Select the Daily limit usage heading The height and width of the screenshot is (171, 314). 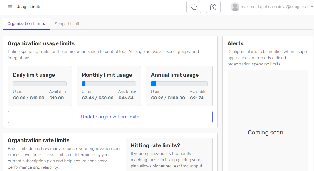click(x=34, y=75)
